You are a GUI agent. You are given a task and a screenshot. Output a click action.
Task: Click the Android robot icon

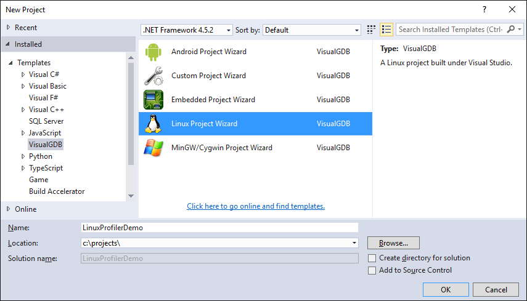coord(153,52)
